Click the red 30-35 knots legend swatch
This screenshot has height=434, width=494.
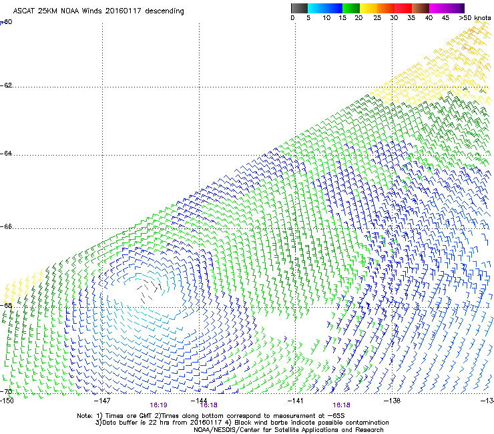[x=403, y=8]
